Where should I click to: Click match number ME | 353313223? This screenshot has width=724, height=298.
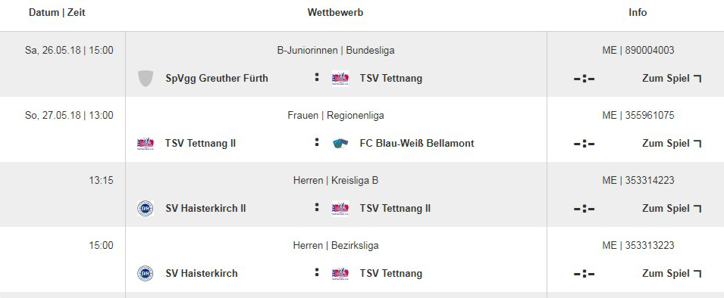tap(638, 246)
